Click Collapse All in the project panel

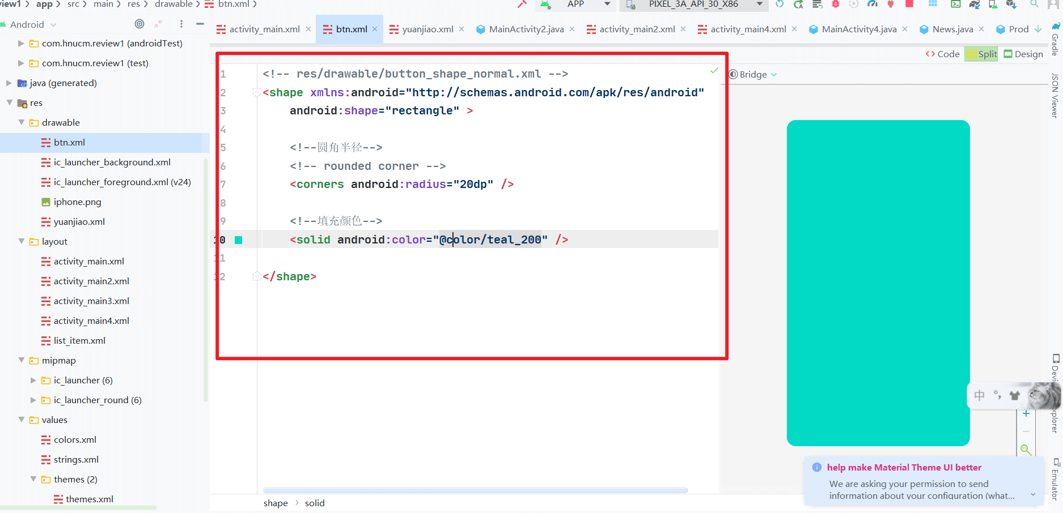pos(158,24)
